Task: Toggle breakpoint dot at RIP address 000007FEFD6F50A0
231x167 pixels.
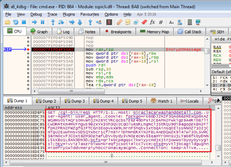Action: pos(28,49)
